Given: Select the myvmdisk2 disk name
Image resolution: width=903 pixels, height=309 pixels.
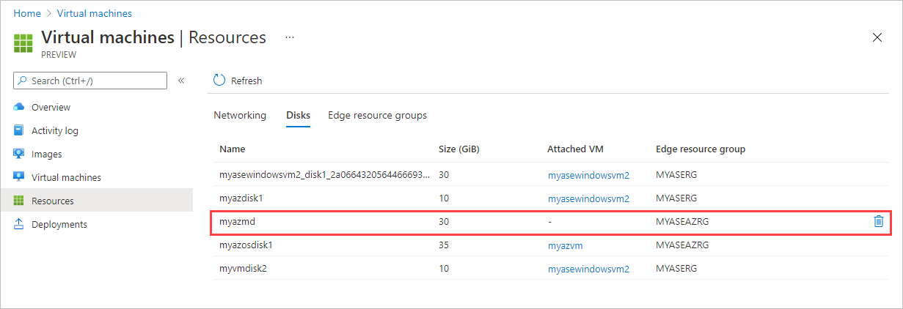Looking at the screenshot, I should pos(243,269).
